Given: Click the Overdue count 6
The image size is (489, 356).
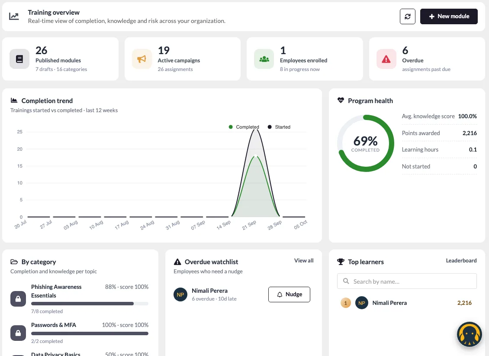Looking at the screenshot, I should pos(405,50).
